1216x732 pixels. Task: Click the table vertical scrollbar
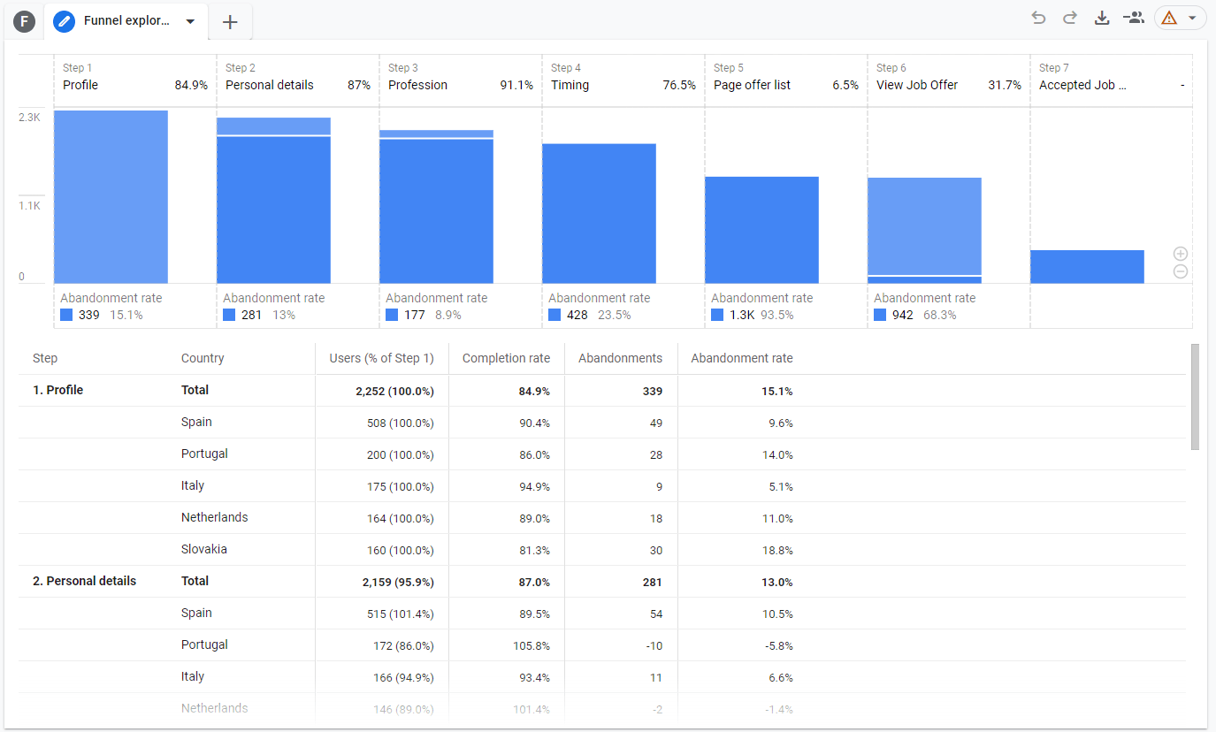1195,397
